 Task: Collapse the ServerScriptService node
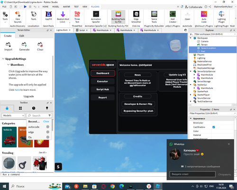click(191, 71)
